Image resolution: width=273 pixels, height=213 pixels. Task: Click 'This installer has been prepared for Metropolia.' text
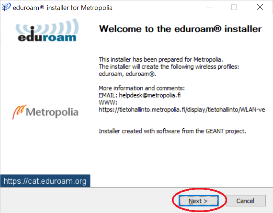(x=161, y=59)
